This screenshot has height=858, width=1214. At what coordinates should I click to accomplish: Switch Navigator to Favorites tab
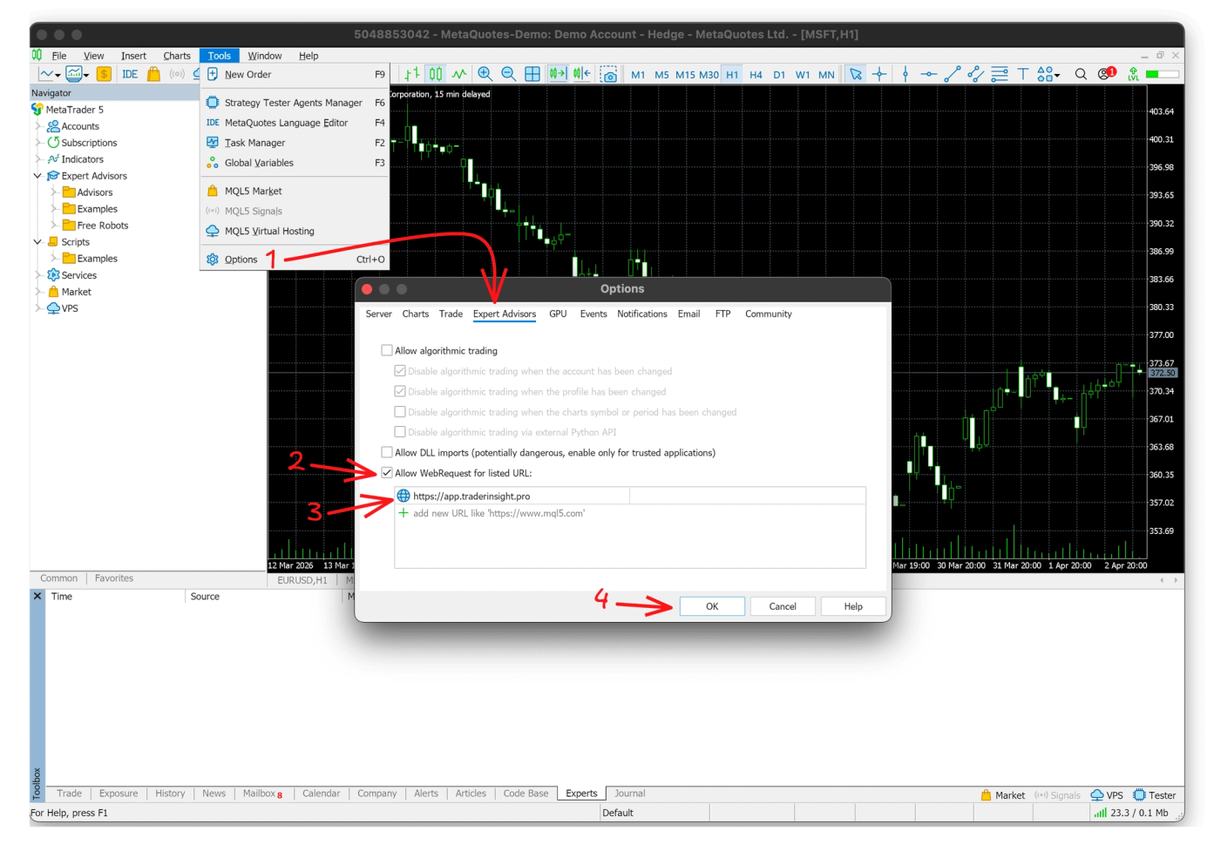[114, 578]
